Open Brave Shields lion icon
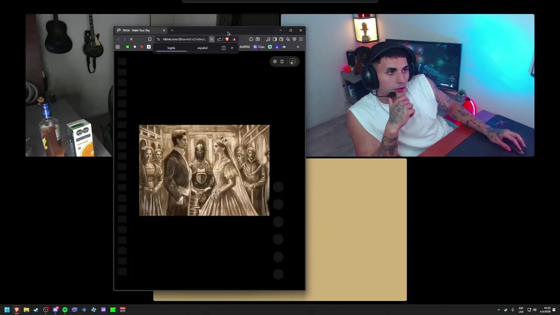This screenshot has height=315, width=560. [x=227, y=39]
